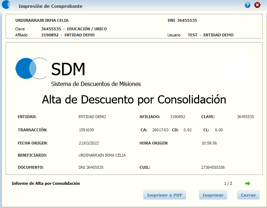
Task: Select the header text DNI 36455535
Action: [182, 20]
